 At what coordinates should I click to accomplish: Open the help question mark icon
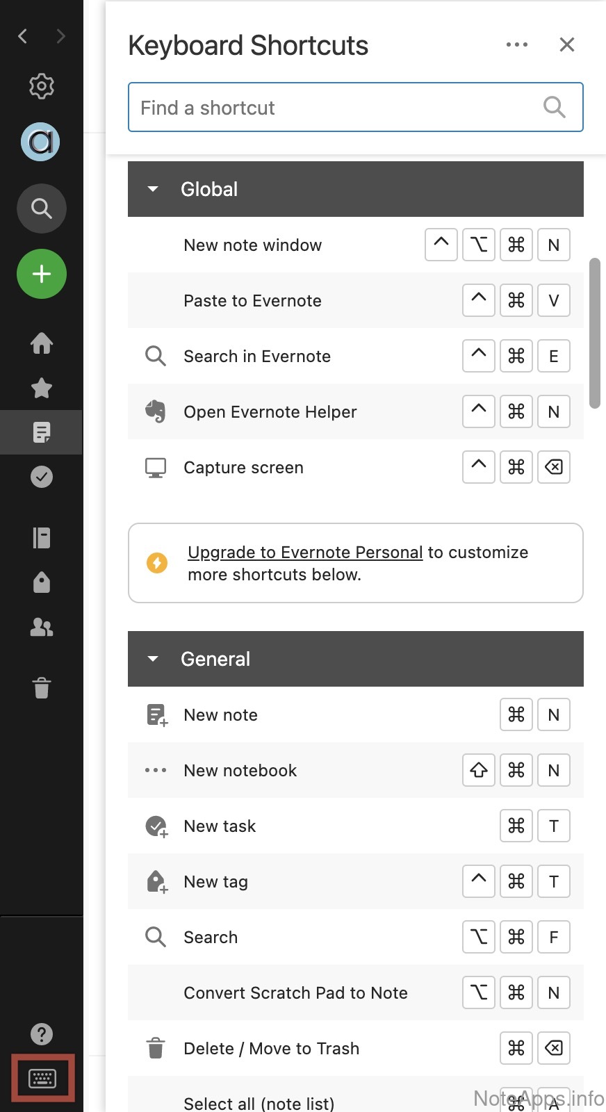coord(42,1034)
